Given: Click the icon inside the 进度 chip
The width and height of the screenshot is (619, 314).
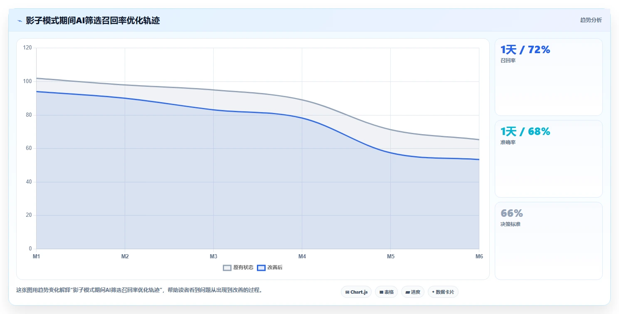Looking at the screenshot, I should 408,292.
